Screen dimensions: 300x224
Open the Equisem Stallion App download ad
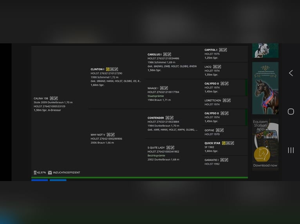[265, 144]
